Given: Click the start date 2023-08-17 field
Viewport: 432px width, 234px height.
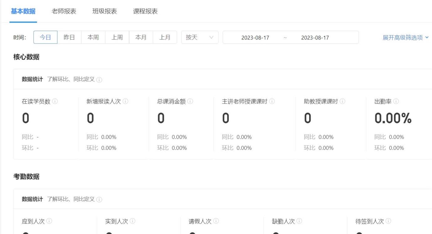Looking at the screenshot, I should tap(255, 38).
